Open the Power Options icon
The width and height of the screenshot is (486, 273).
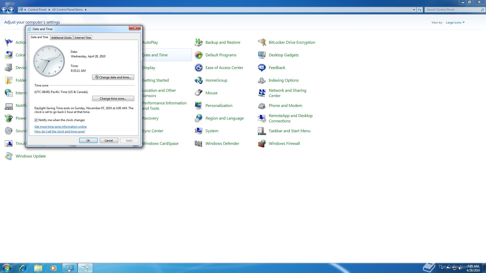(9, 118)
